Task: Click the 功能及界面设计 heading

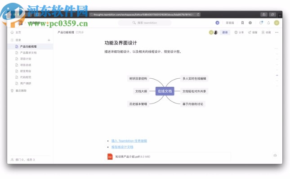Action: (120, 43)
